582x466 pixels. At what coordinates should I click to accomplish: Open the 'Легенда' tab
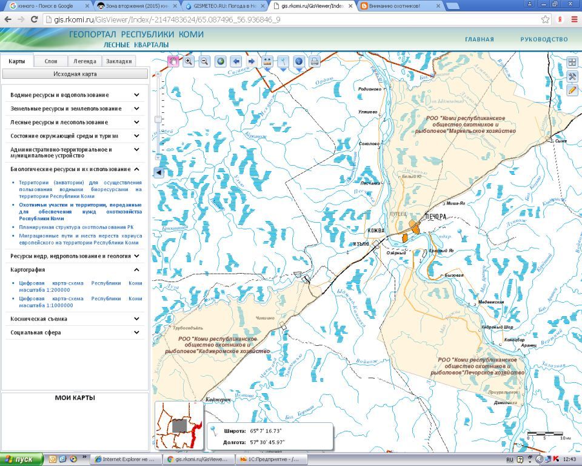point(85,61)
